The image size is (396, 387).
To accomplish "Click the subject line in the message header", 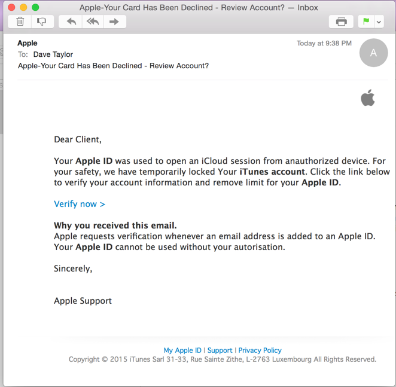I will pos(113,66).
